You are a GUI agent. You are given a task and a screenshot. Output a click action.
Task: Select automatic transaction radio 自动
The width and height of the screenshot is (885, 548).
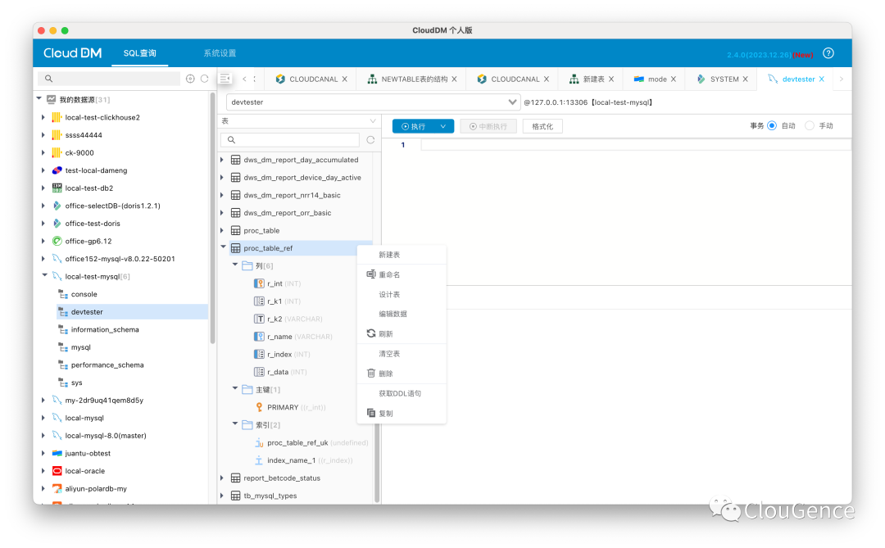click(x=772, y=126)
